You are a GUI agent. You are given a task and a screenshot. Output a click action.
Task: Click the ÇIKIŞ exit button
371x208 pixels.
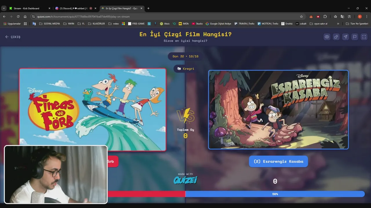13,37
